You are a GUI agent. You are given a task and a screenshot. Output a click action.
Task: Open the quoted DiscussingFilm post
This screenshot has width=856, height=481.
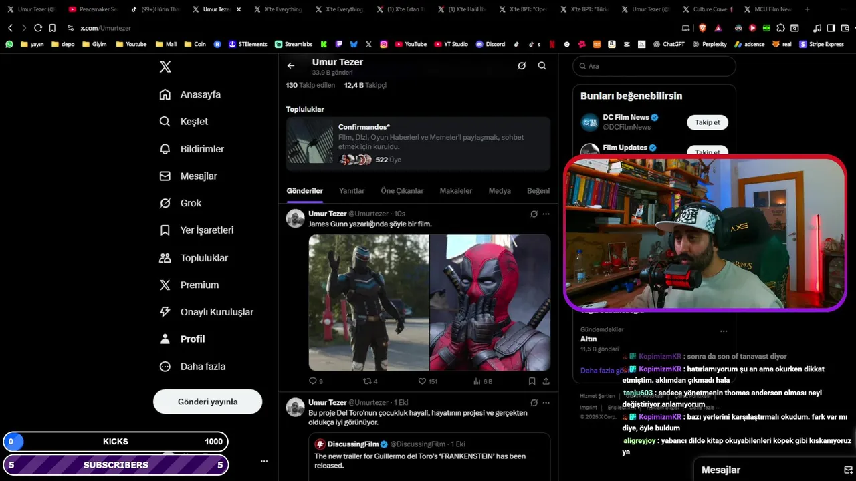[x=429, y=456]
